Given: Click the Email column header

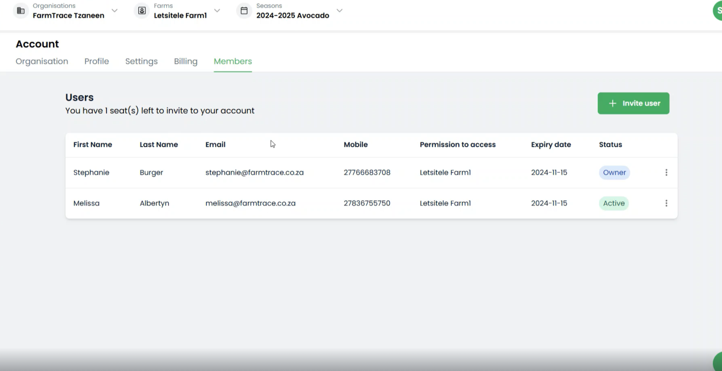Looking at the screenshot, I should point(215,145).
